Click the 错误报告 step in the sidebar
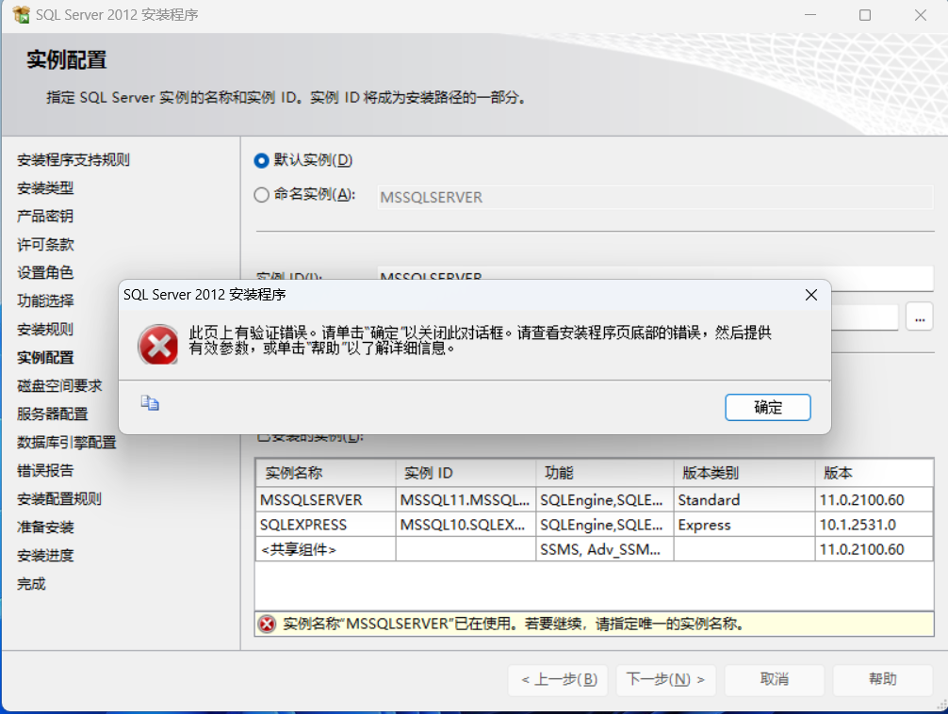 point(45,470)
